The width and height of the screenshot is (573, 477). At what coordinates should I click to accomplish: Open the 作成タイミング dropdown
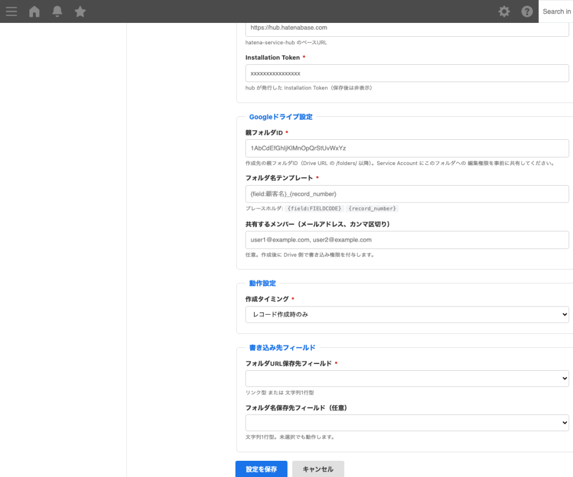[x=407, y=314]
